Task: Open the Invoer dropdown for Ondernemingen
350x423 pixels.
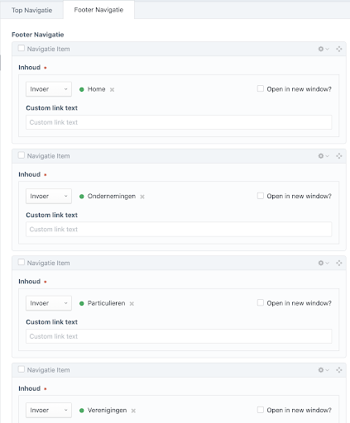Action: 49,196
